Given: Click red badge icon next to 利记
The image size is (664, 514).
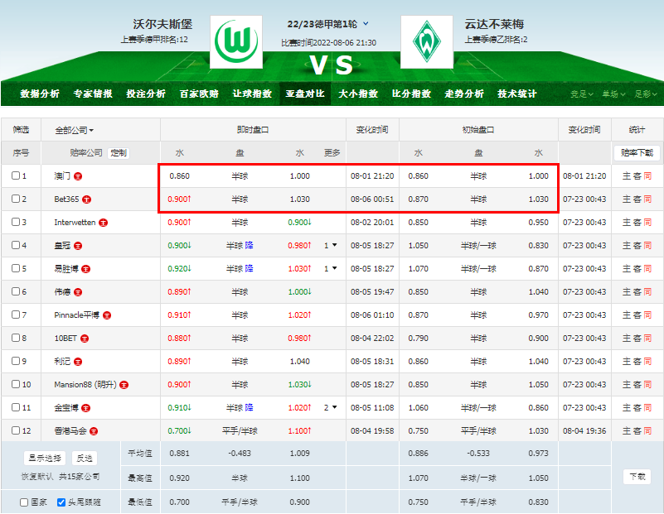Looking at the screenshot, I should click(78, 362).
